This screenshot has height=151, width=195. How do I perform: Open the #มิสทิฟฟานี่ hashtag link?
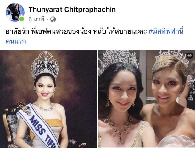click(166, 31)
